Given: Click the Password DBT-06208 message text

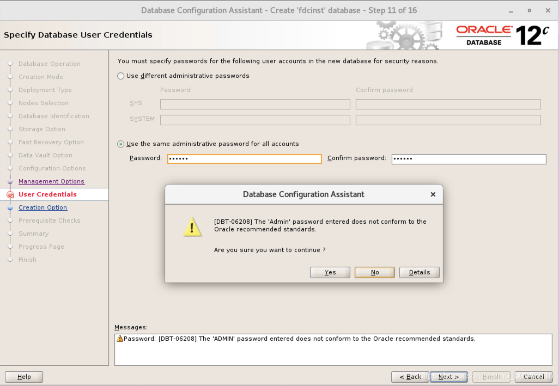Looking at the screenshot, I should [x=300, y=339].
